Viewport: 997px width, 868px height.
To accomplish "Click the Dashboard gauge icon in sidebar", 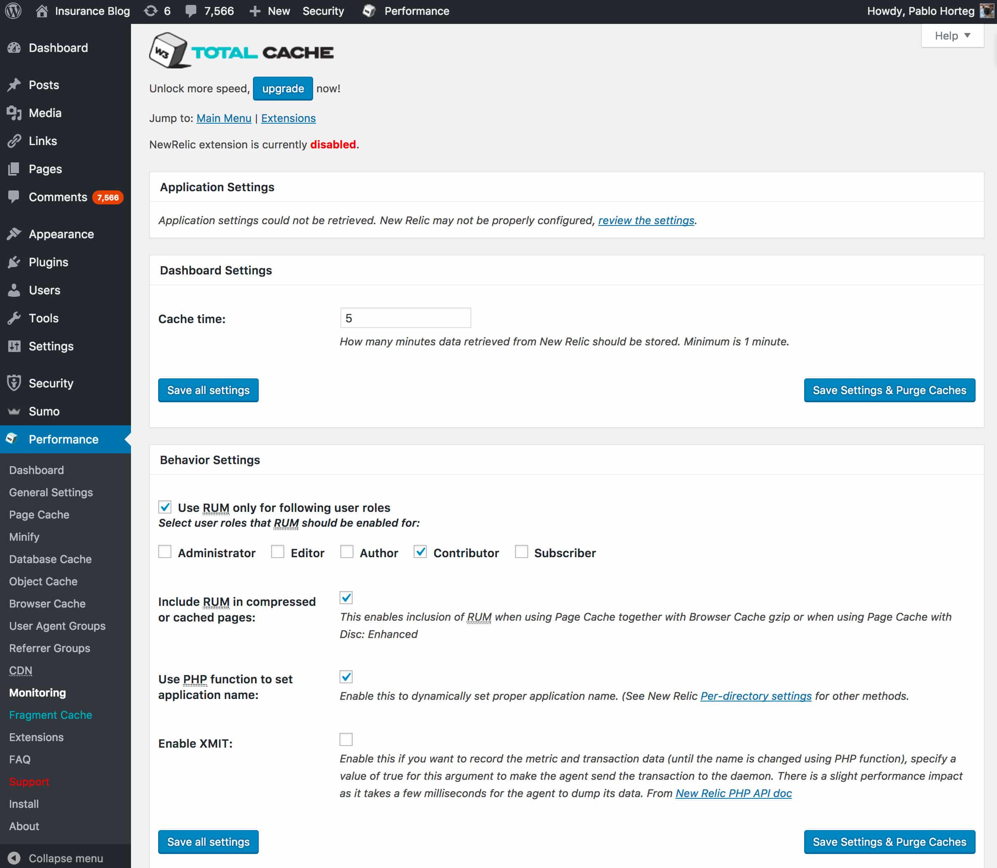I will coord(14,47).
